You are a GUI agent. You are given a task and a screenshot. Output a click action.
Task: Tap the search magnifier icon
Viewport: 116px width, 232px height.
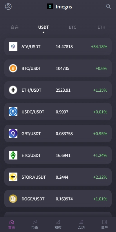pyautogui.click(x=108, y=6)
